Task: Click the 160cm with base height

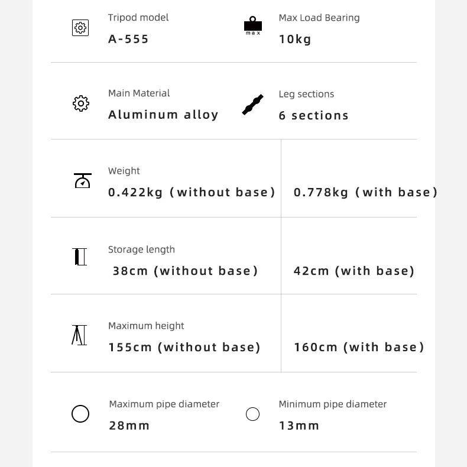Action: [359, 347]
